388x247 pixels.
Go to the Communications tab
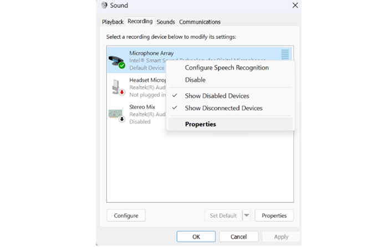[200, 22]
